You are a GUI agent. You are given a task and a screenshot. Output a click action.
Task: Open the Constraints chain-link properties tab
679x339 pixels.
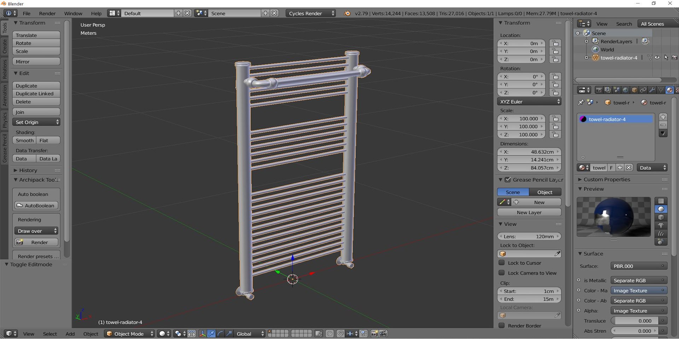point(643,90)
